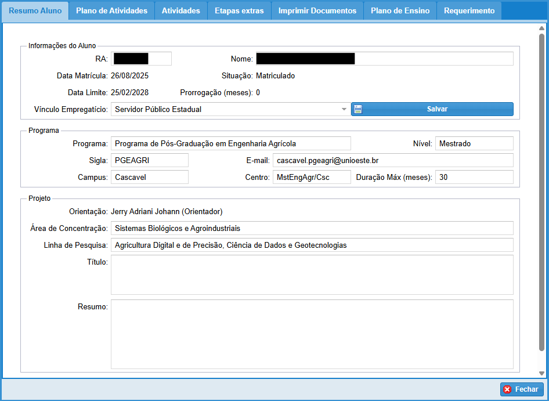This screenshot has height=401, width=549.
Task: Open the Vínculo Empregatício dropdown arrow
Action: [x=344, y=109]
